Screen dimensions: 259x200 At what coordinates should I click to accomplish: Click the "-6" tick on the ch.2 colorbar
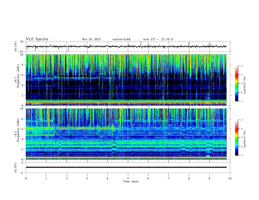[x=241, y=146]
